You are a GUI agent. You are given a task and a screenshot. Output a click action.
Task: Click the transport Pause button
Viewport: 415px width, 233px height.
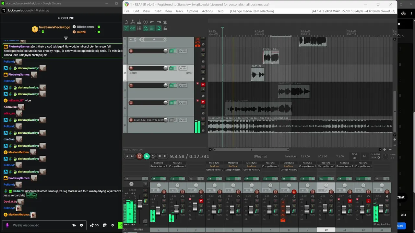(x=165, y=156)
